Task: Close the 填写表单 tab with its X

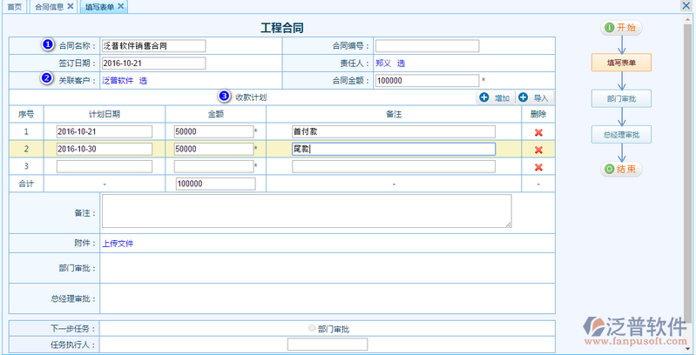Action: (121, 7)
